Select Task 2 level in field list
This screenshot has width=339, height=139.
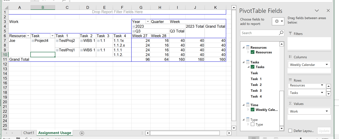pyautogui.click(x=256, y=85)
